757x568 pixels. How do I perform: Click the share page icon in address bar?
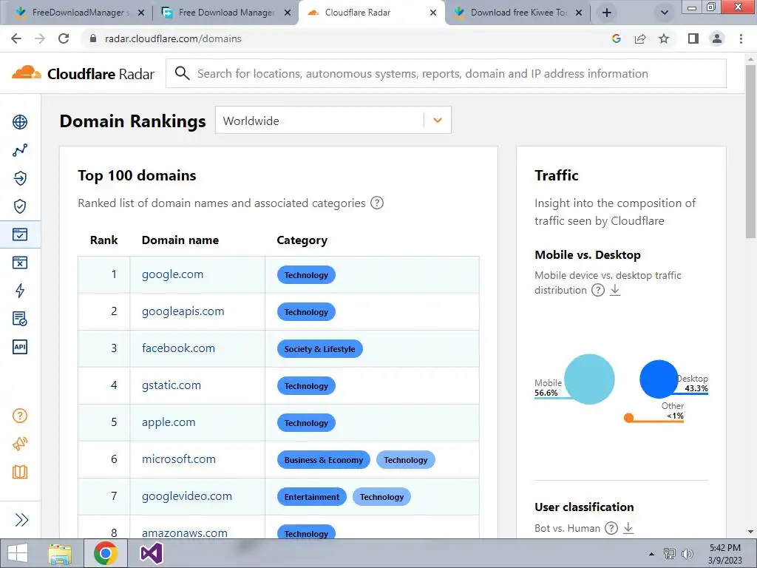click(x=640, y=38)
